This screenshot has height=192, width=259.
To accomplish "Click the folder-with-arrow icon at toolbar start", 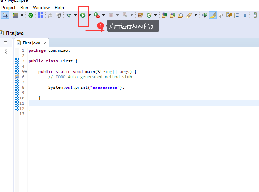I will click(x=5, y=15).
